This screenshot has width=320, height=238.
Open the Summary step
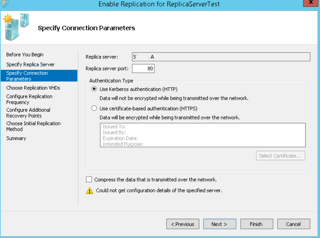click(x=16, y=138)
